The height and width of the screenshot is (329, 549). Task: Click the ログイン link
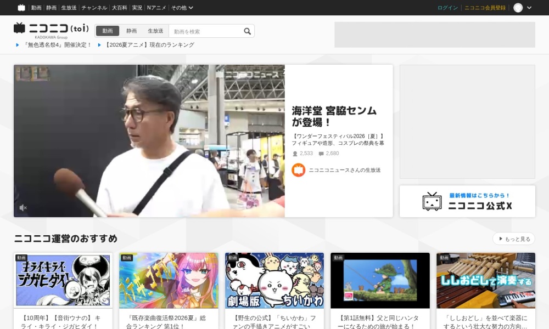447,8
